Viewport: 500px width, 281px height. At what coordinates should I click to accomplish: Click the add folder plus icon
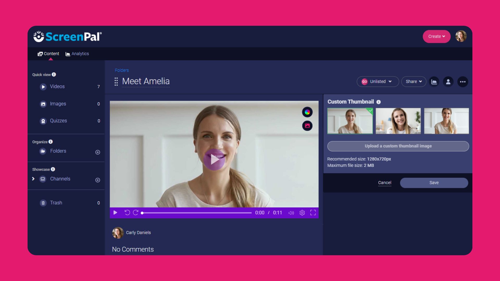98,152
